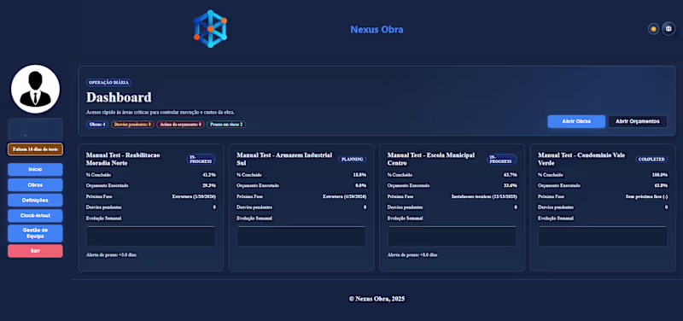Click the Nexus Obra header title
The width and height of the screenshot is (683, 321).
coord(377,30)
